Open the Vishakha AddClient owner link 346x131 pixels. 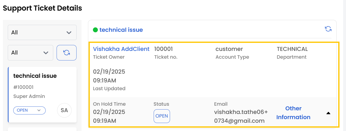pos(121,49)
